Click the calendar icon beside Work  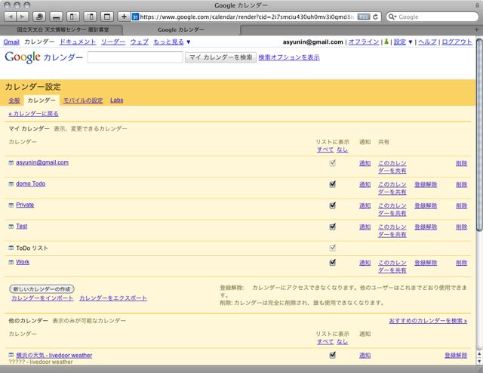tap(11, 262)
